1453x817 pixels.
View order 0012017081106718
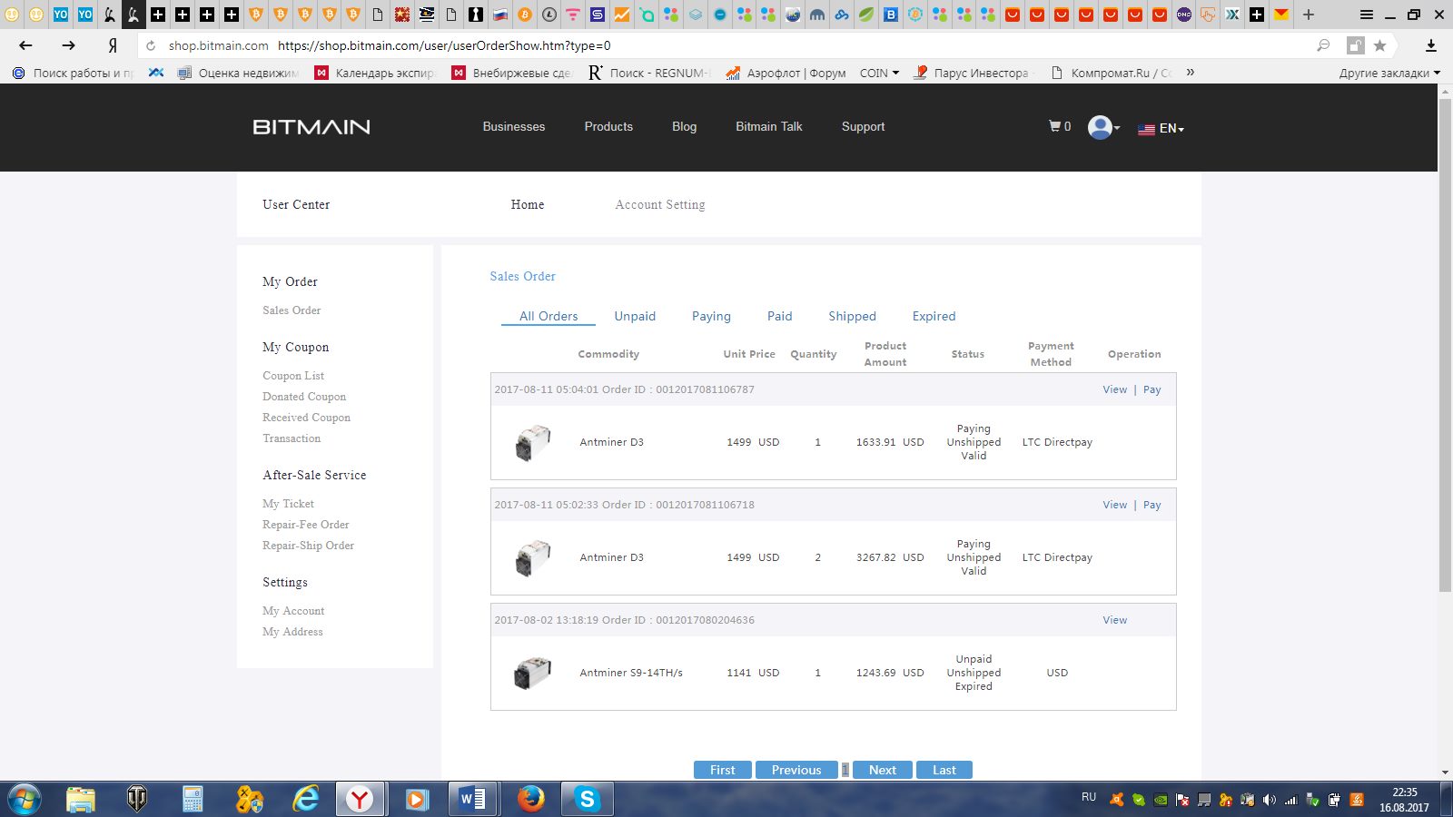point(1115,505)
